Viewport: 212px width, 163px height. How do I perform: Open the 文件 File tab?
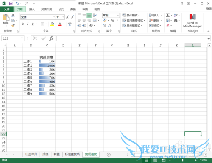[7, 9]
